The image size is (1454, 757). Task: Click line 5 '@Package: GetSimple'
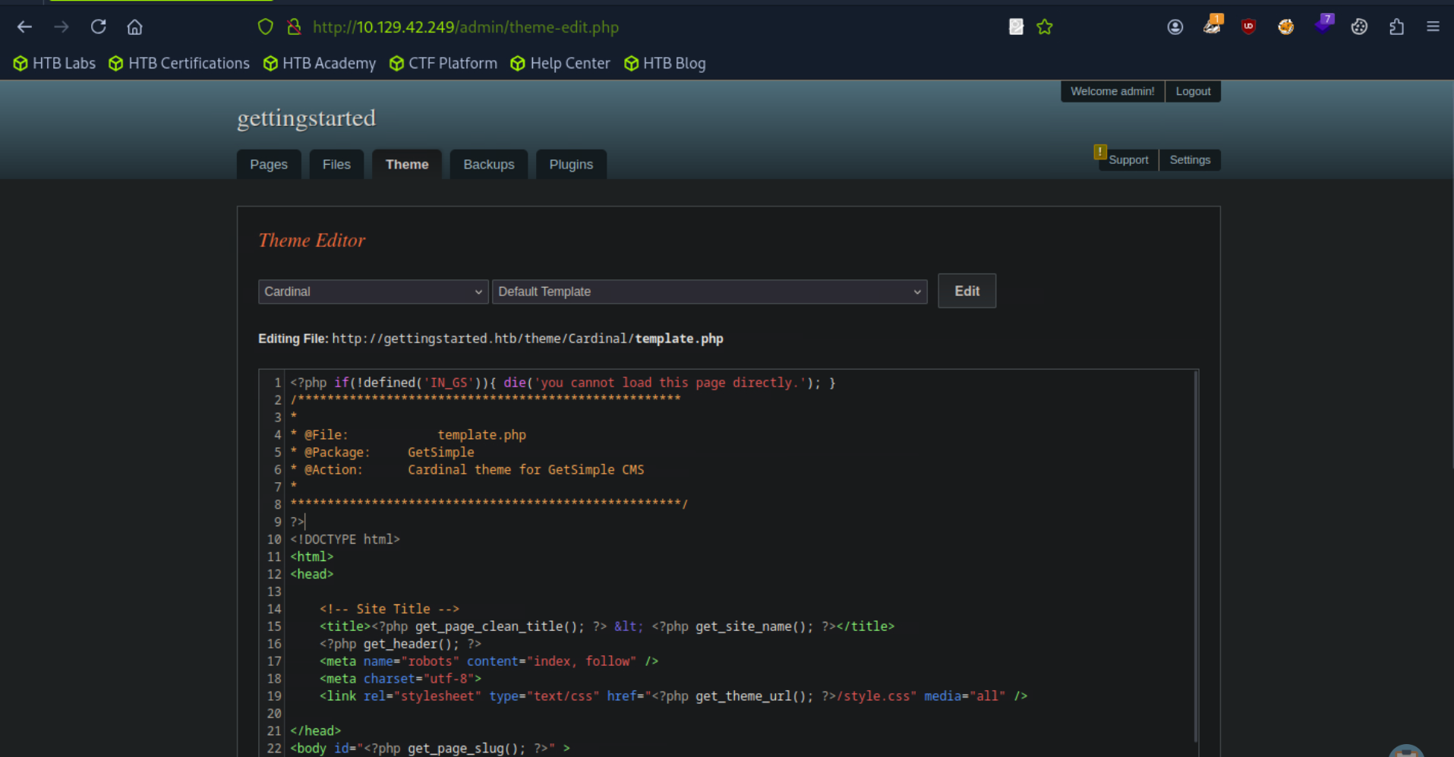click(382, 453)
